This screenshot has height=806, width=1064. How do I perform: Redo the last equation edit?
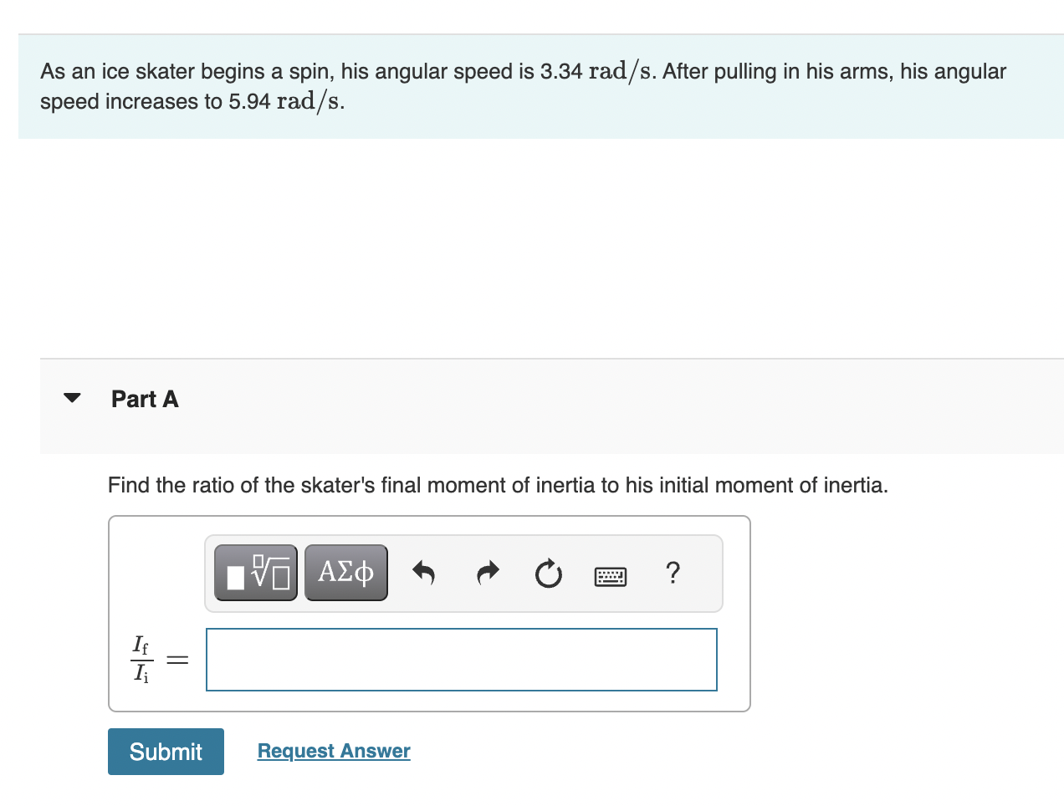487,574
